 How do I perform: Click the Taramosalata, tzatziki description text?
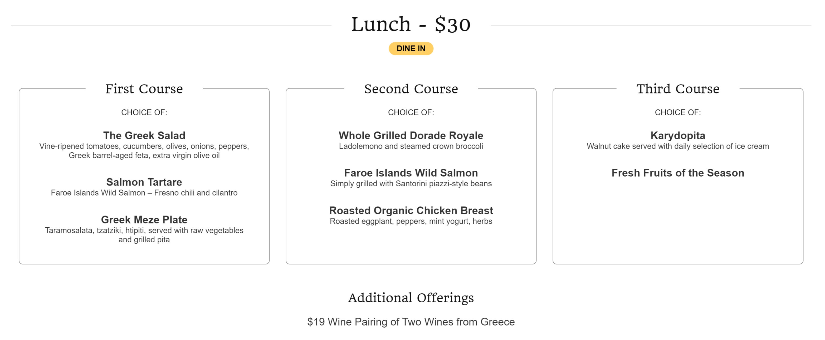[x=144, y=235]
